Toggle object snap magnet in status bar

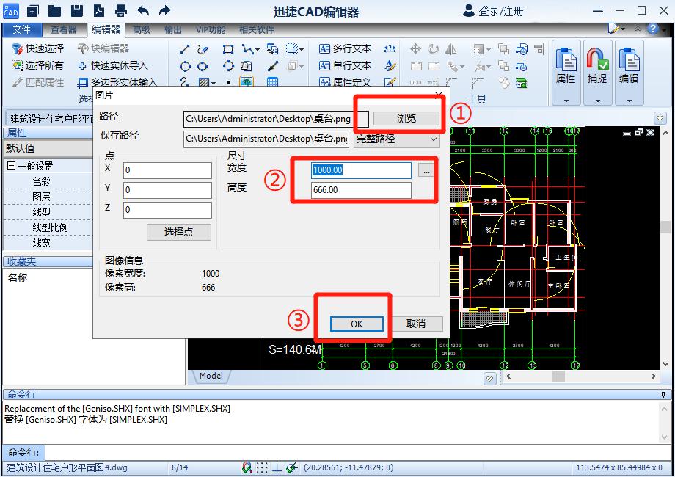click(x=246, y=467)
